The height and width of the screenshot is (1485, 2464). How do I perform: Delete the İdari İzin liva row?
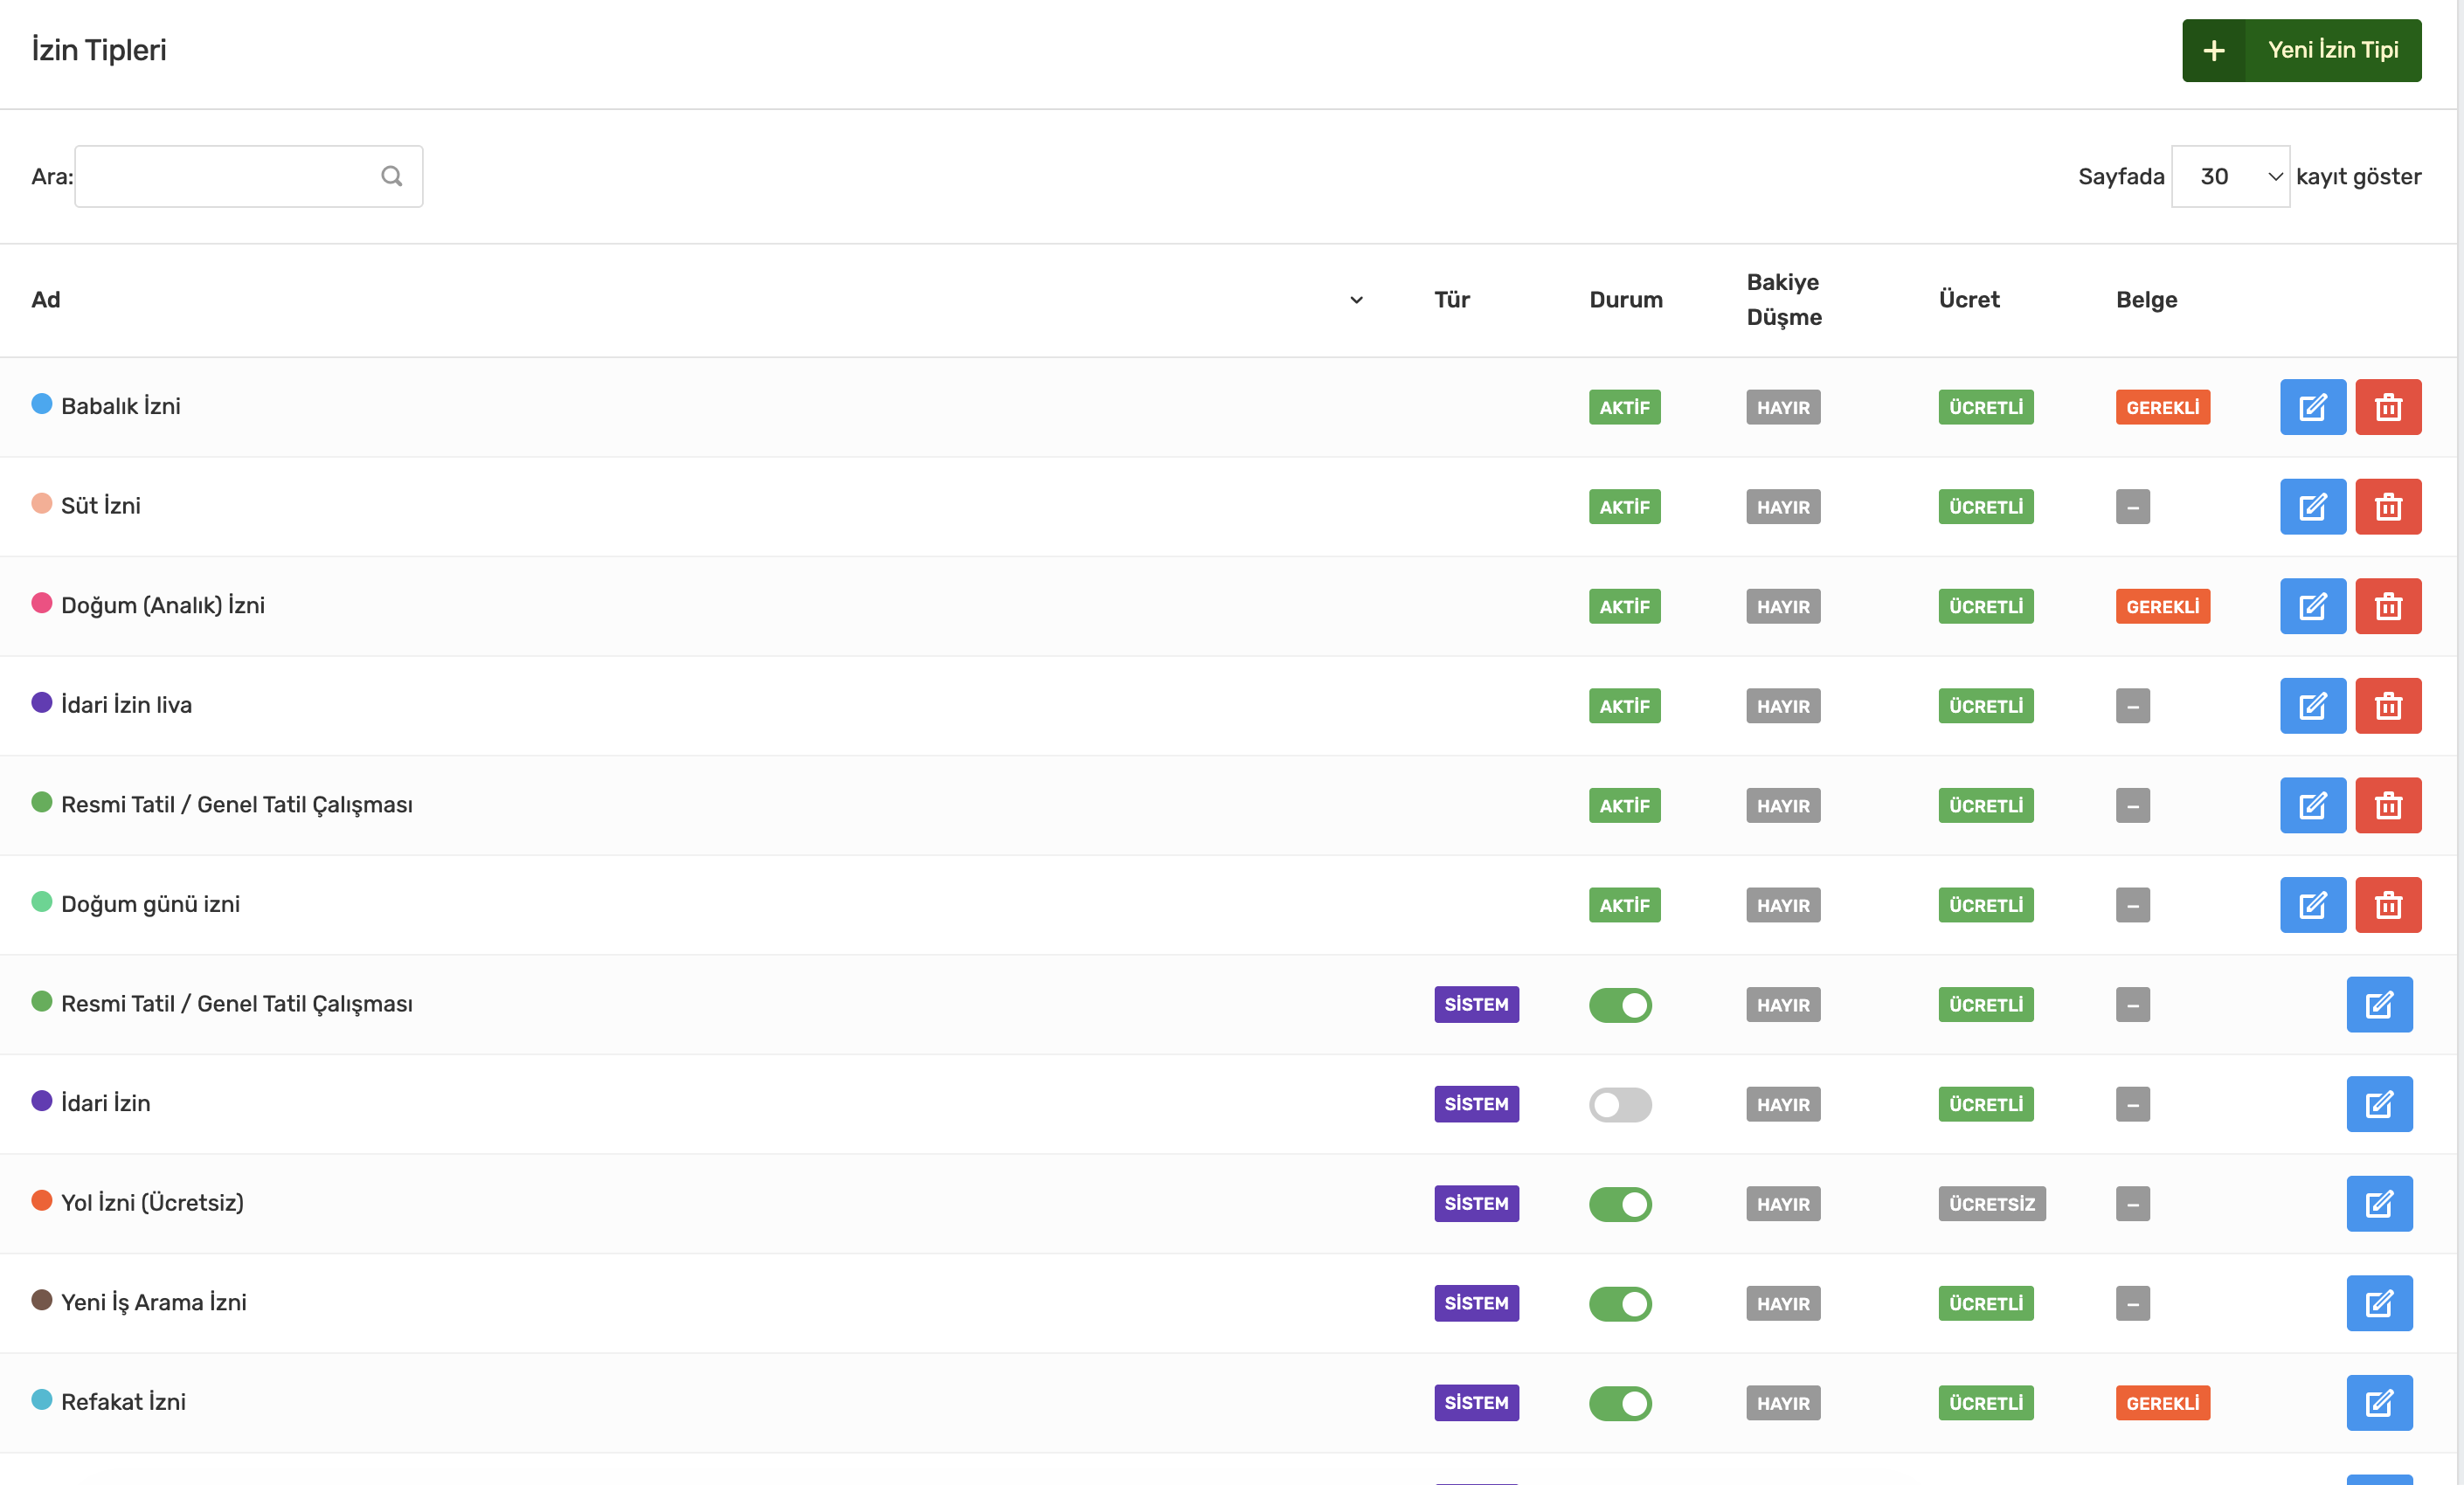(x=2388, y=706)
